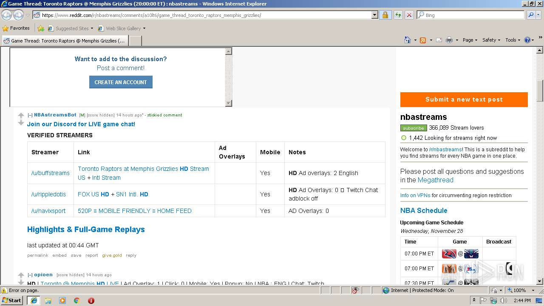Click the Read Mail envelope icon
This screenshot has width=544, height=306.
coord(439,40)
